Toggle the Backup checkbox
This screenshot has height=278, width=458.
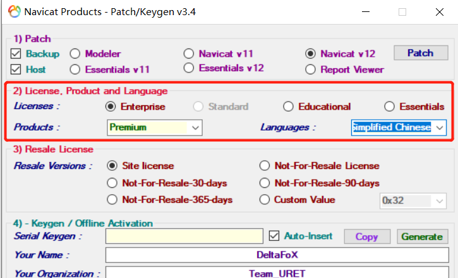[x=16, y=54]
